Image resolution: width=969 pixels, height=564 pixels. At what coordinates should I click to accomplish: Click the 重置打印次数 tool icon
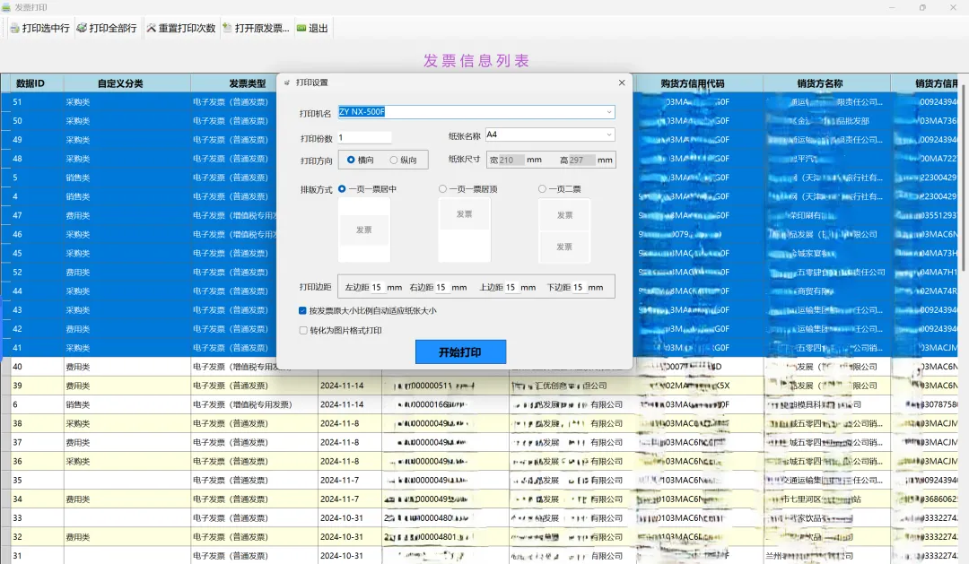[x=151, y=29]
